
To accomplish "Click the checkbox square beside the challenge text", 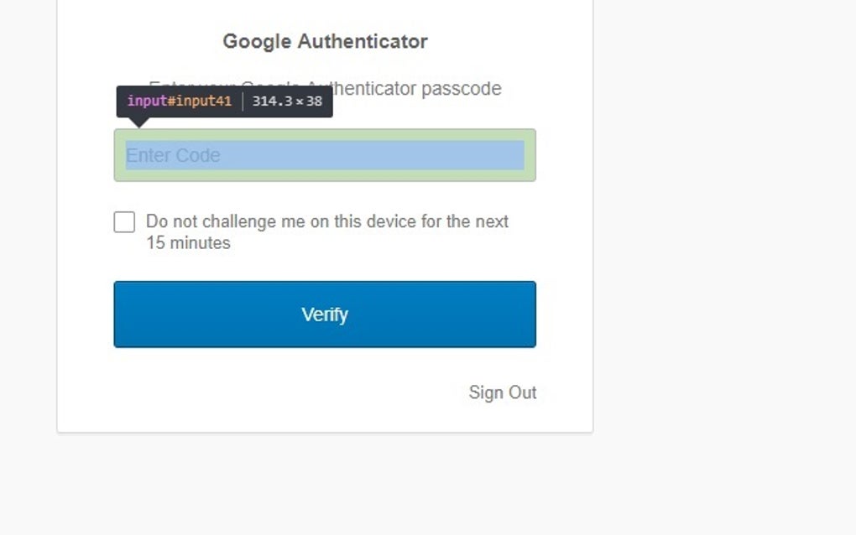I will (124, 221).
